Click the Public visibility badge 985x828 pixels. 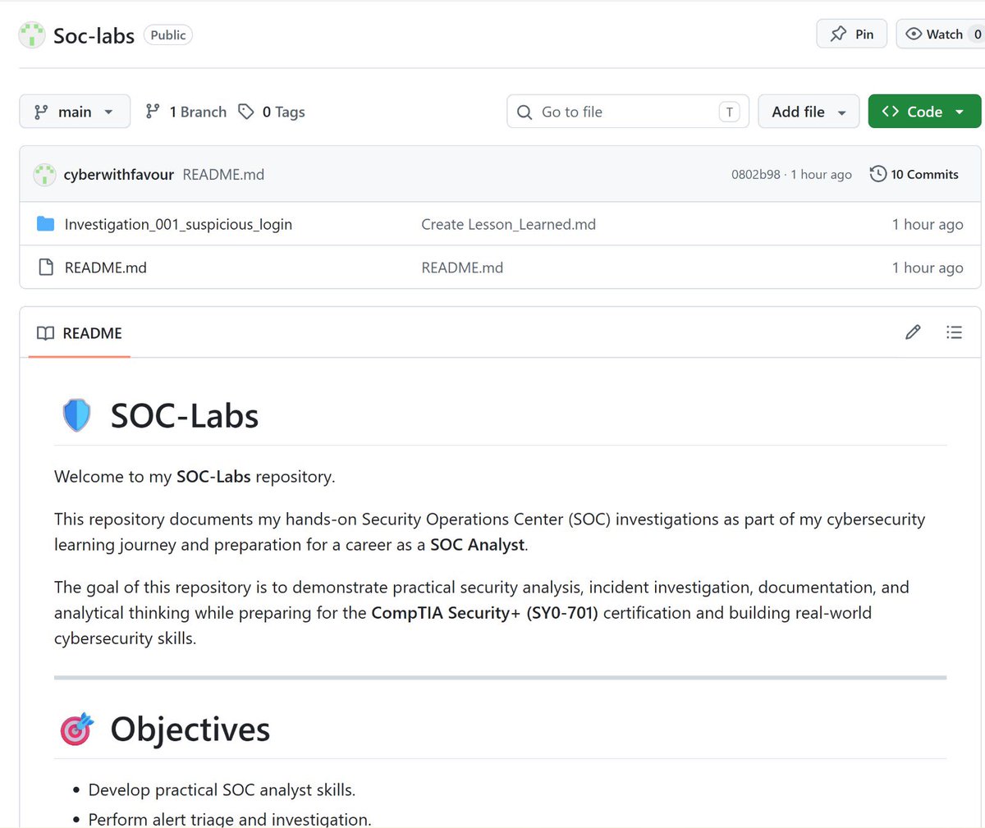click(168, 34)
